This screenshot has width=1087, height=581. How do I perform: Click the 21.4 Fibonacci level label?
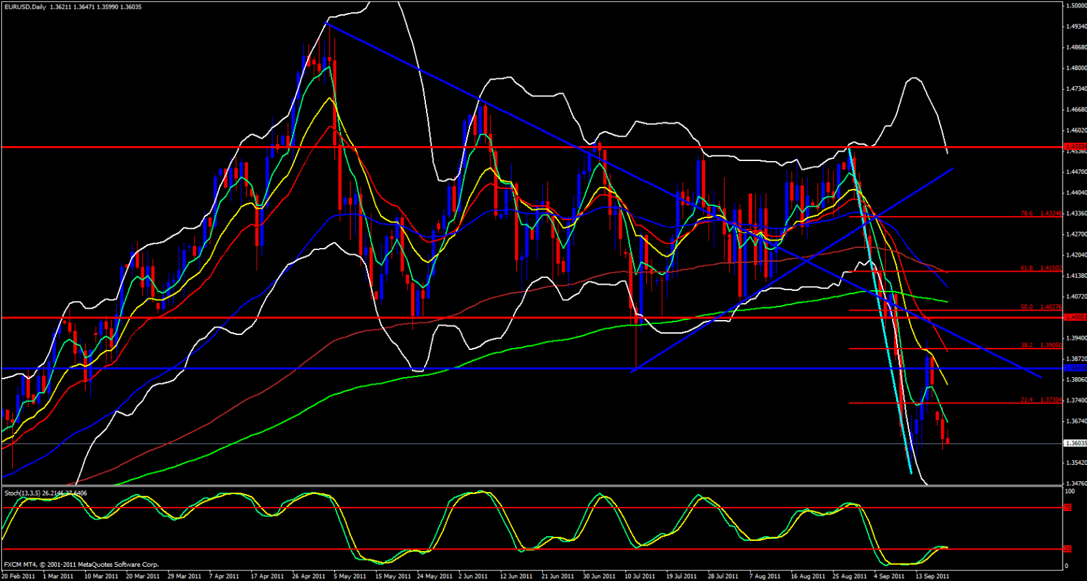pyautogui.click(x=1027, y=400)
